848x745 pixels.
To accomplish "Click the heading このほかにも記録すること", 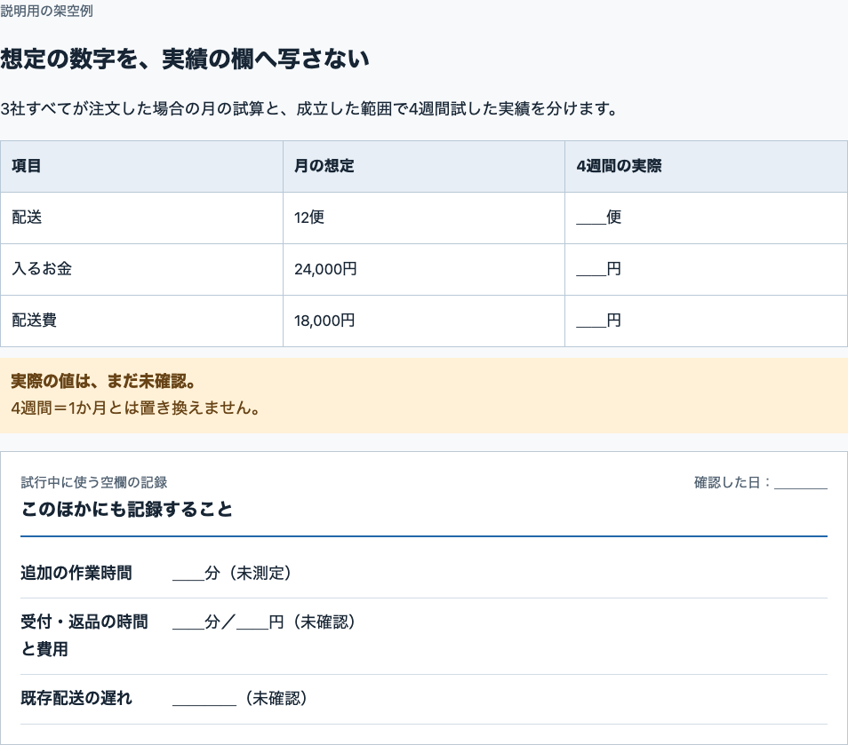I will click(x=127, y=509).
